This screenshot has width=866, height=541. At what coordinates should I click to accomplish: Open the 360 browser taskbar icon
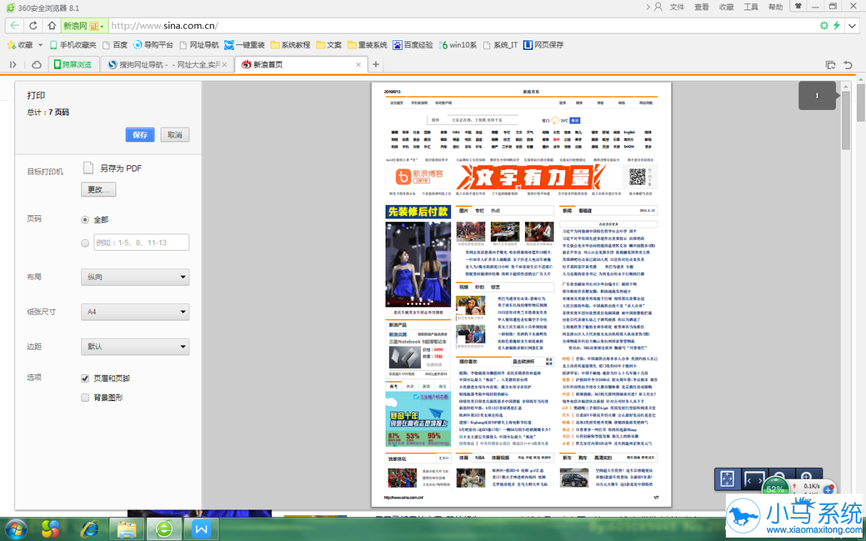point(165,529)
